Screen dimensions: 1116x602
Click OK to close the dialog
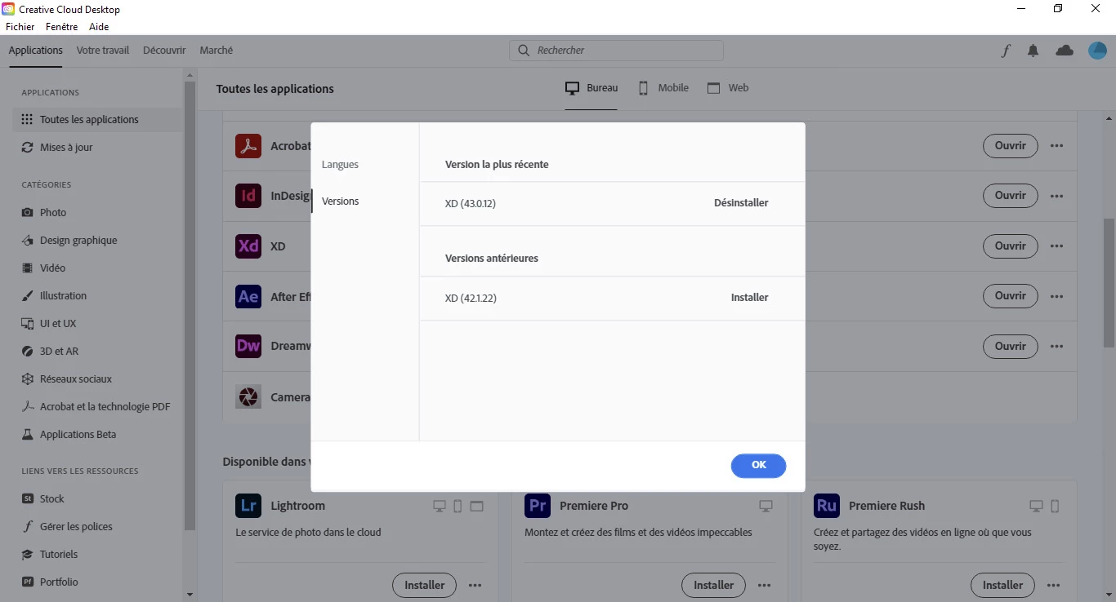pyautogui.click(x=758, y=465)
